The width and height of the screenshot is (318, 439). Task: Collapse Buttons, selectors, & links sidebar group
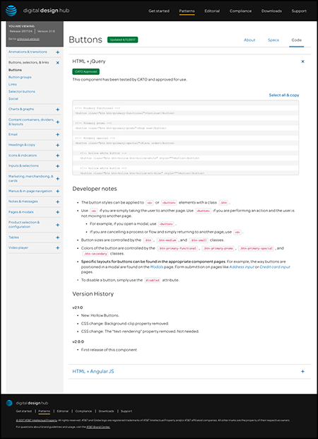click(58, 63)
